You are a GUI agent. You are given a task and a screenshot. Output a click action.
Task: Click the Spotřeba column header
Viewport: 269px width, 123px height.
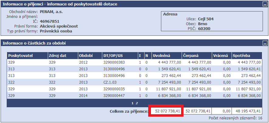pyautogui.click(x=241, y=56)
